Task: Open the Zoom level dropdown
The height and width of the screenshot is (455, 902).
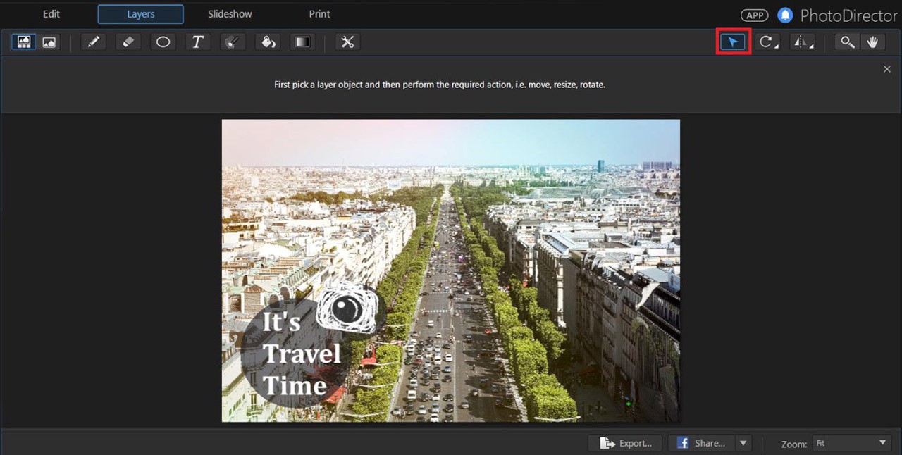Action: click(x=851, y=443)
